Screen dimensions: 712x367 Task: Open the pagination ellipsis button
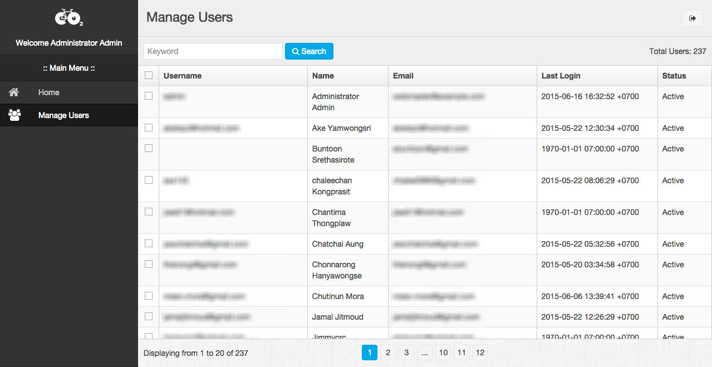coord(425,353)
